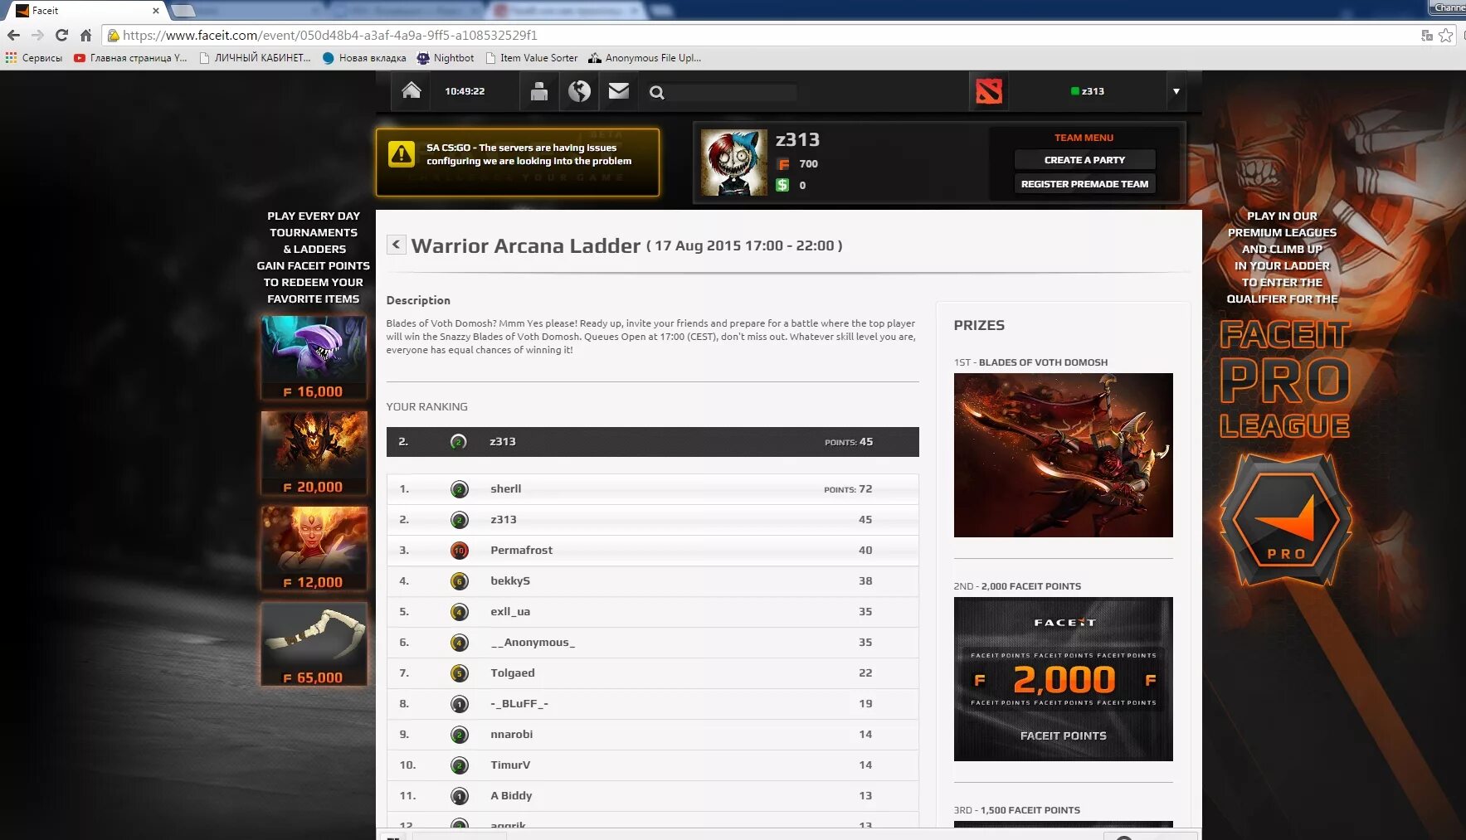Image resolution: width=1466 pixels, height=840 pixels.
Task: Go back with the ladder back arrow
Action: coord(396,245)
